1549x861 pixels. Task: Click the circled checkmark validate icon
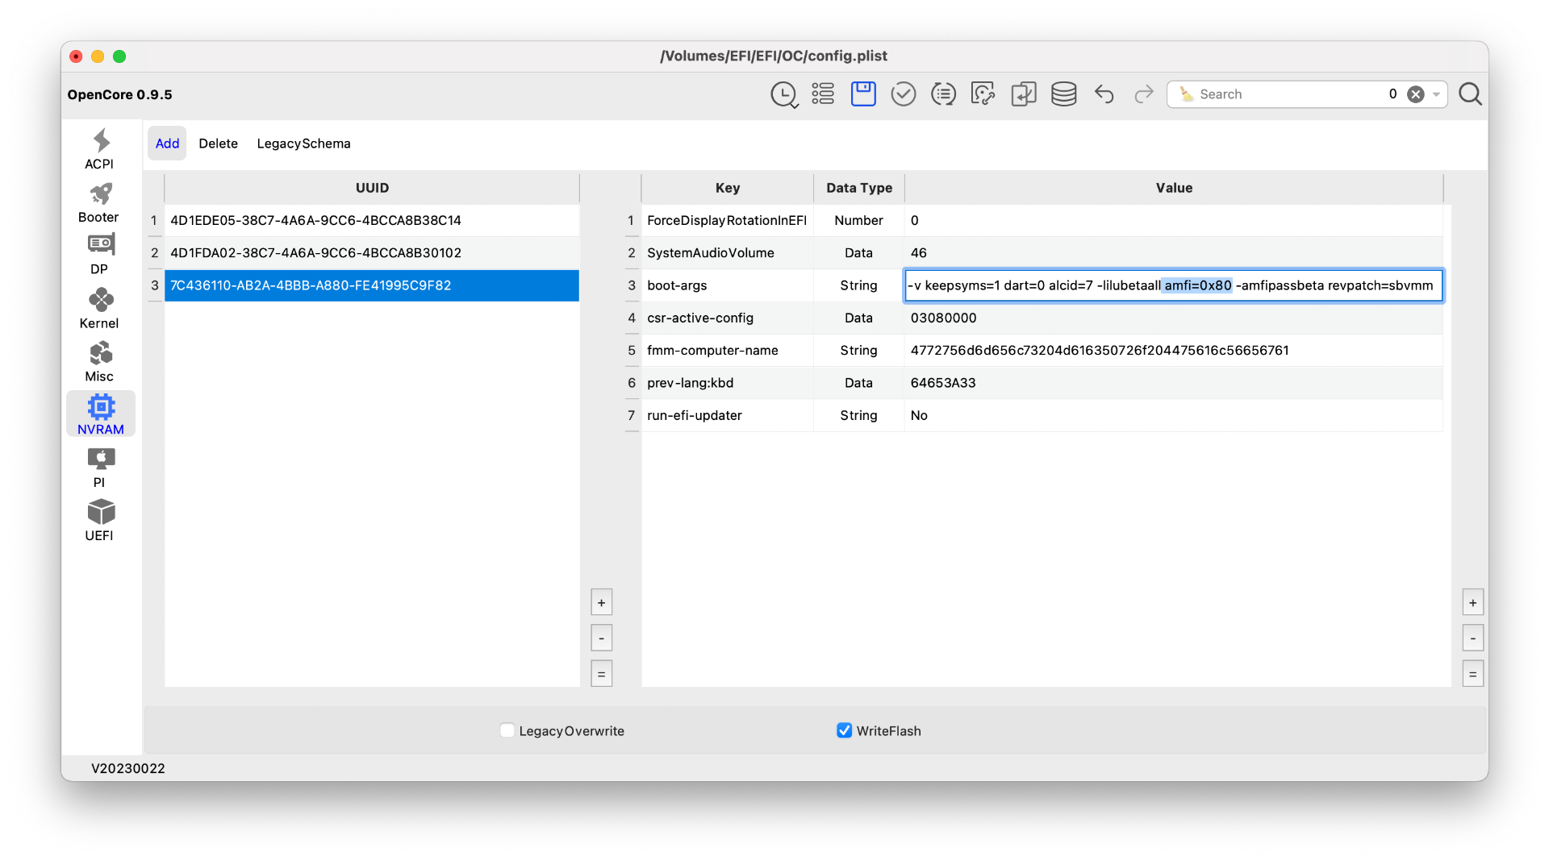coord(903,94)
